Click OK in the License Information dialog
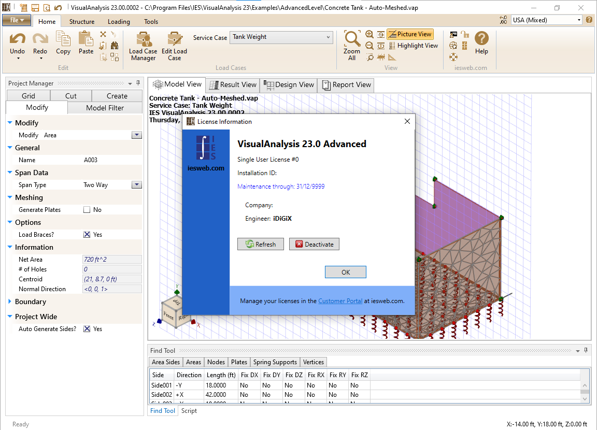Viewport: 597px width, 430px height. click(345, 272)
